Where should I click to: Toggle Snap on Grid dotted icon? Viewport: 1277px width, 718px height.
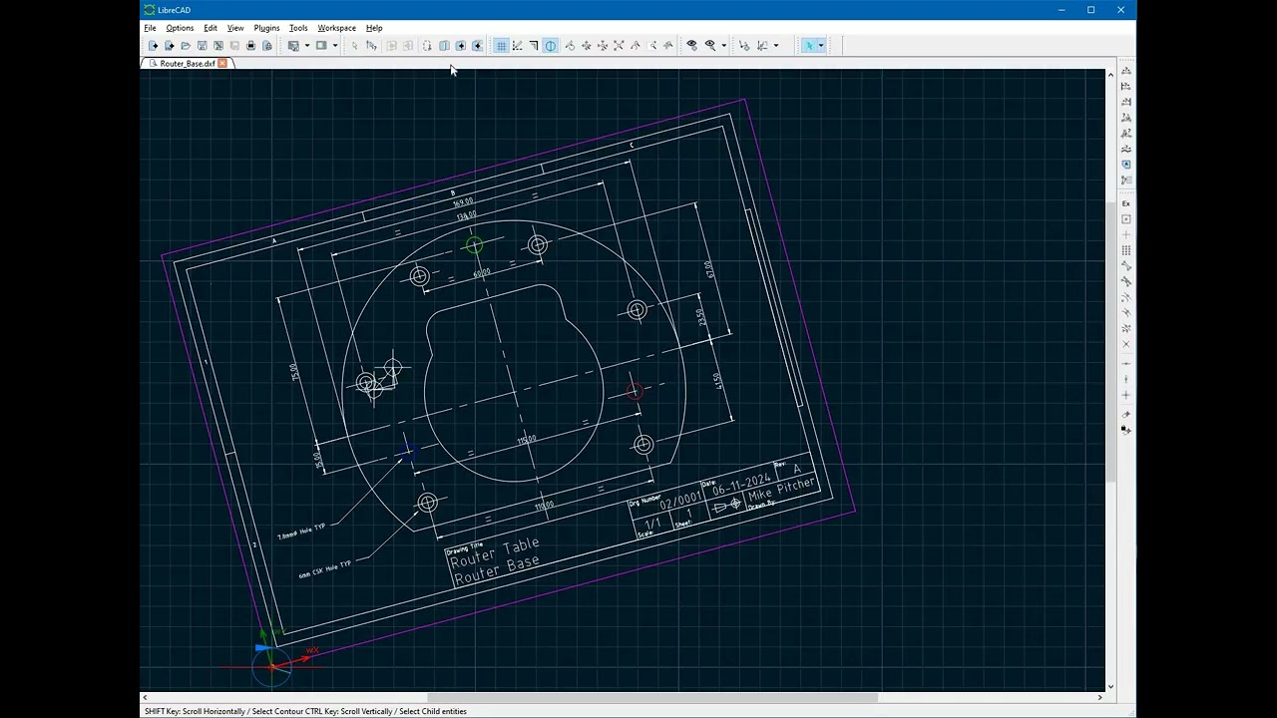[x=1126, y=250]
